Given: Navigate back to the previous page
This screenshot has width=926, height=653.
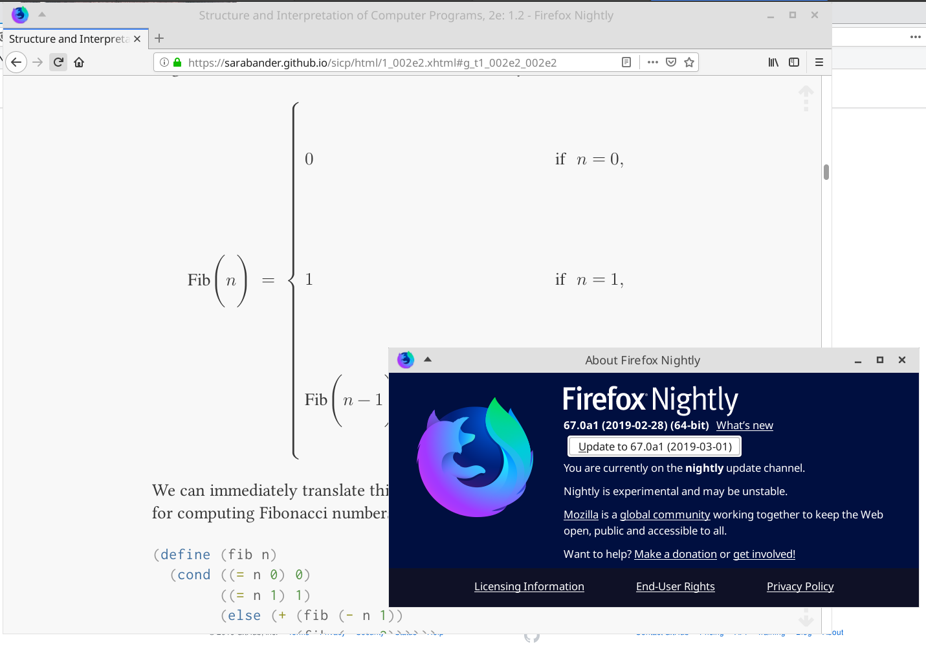Looking at the screenshot, I should pyautogui.click(x=16, y=62).
